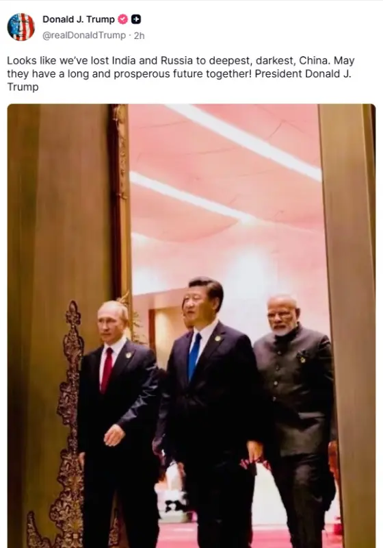Screen dimensions: 383x548
Task: Click the "President Donald J." signature text
Action: point(303,74)
